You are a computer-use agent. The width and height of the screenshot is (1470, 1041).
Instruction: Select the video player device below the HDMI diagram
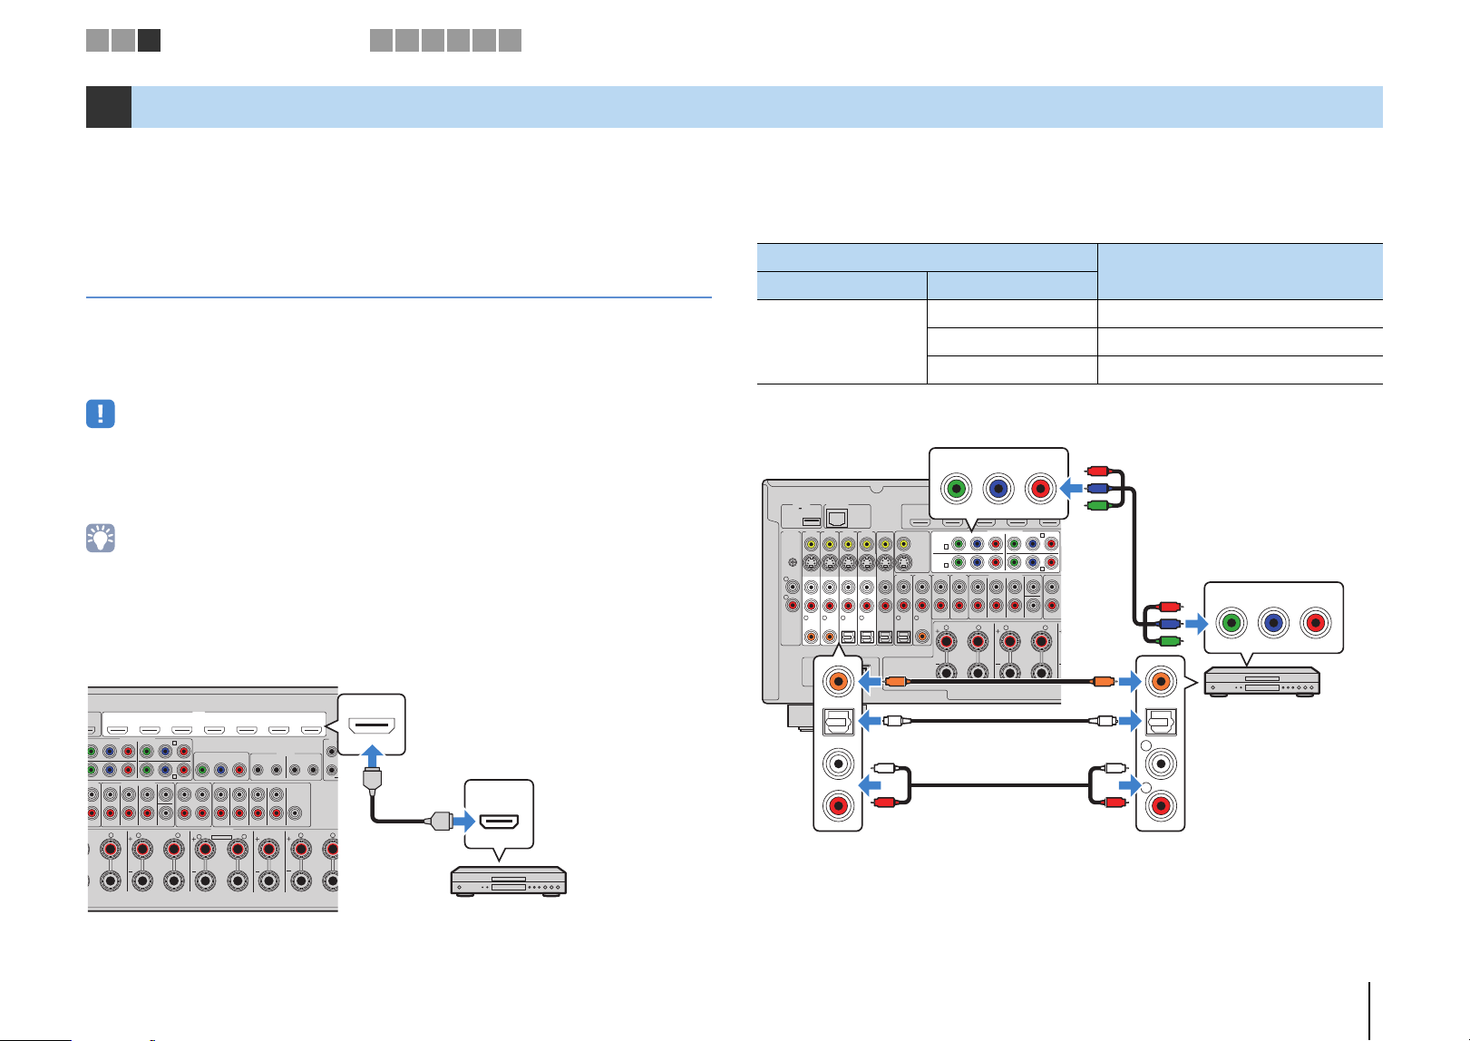tap(509, 881)
